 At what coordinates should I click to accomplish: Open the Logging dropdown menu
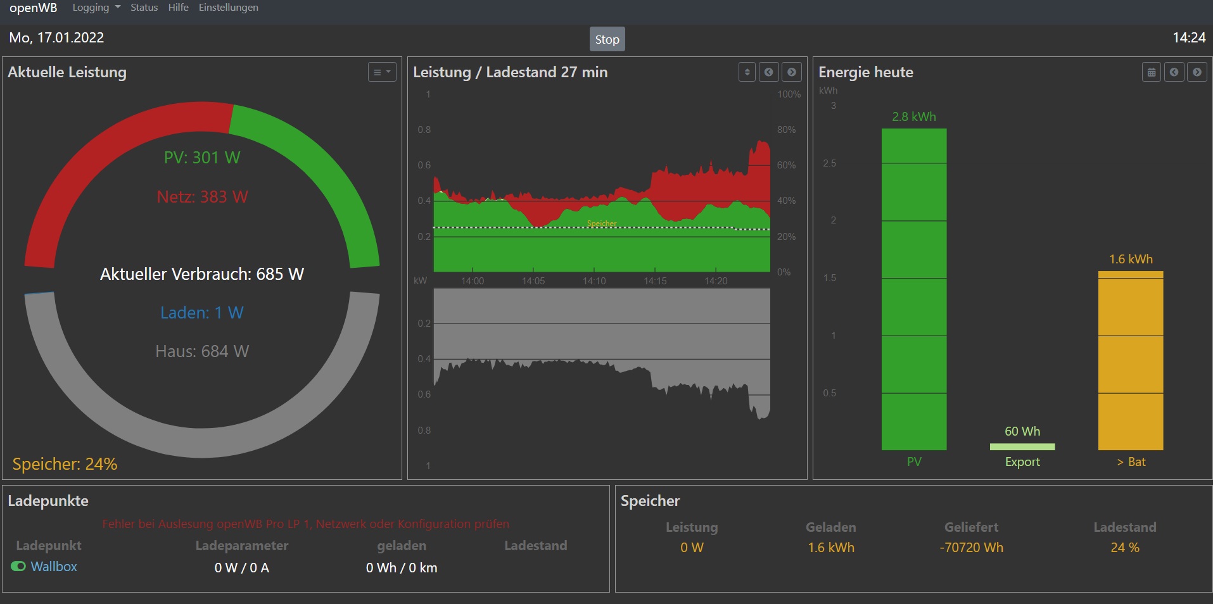tap(96, 8)
